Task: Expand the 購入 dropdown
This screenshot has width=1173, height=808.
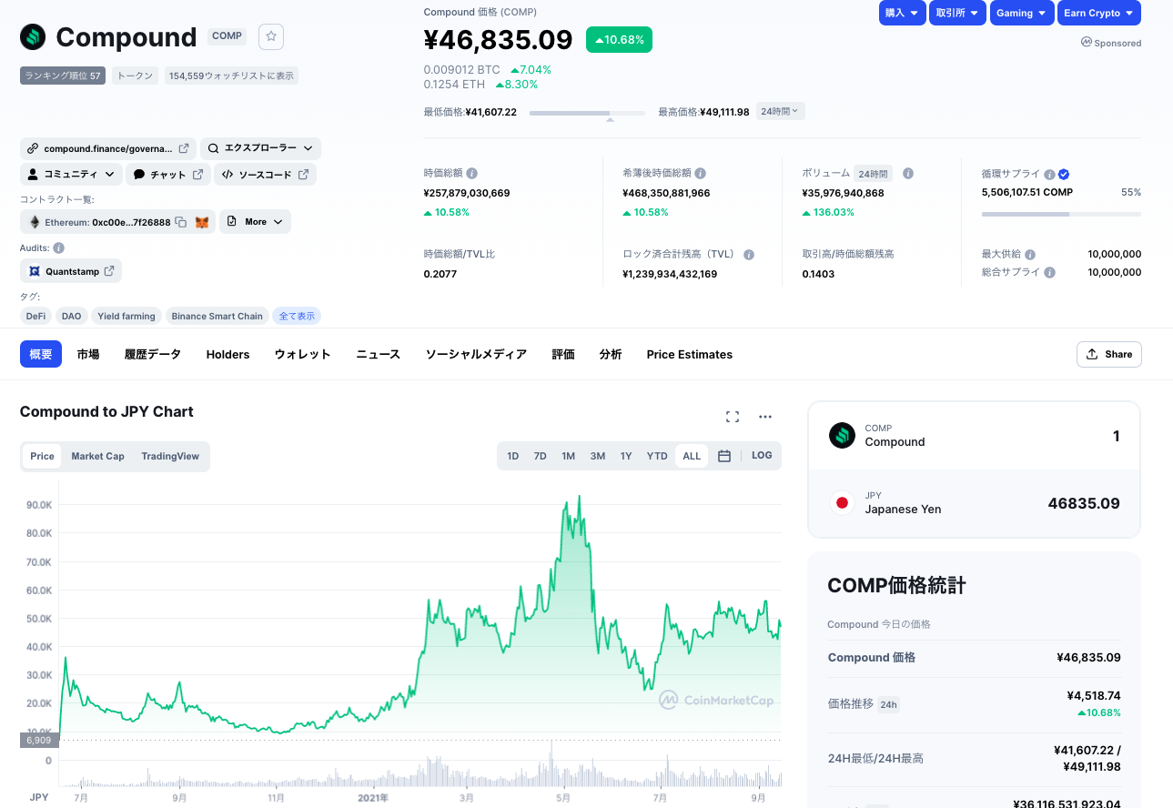Action: pyautogui.click(x=902, y=13)
